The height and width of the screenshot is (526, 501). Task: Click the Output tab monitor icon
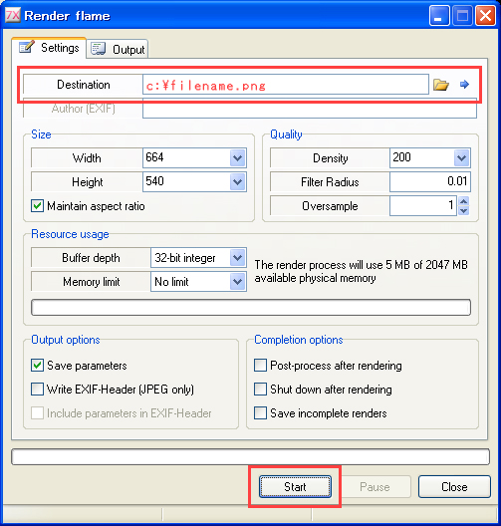coord(99,49)
